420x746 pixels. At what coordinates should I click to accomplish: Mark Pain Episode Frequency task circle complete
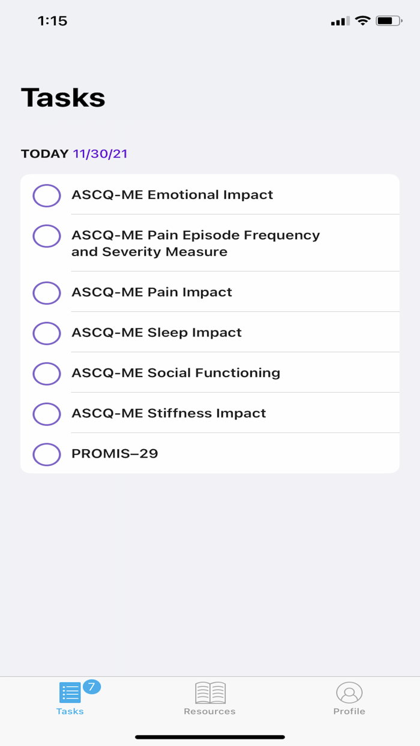point(47,236)
